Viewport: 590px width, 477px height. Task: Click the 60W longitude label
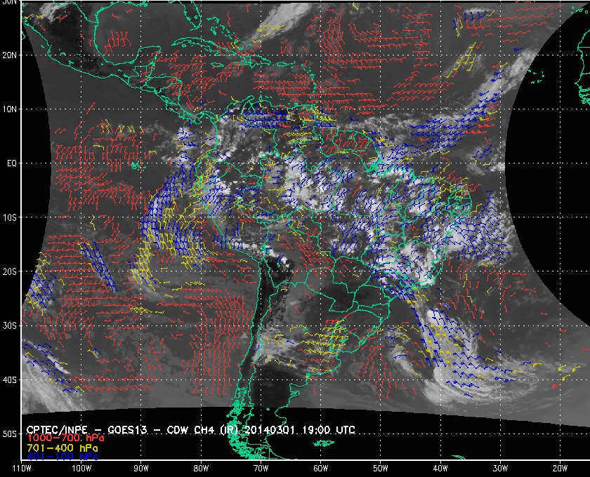coord(320,469)
